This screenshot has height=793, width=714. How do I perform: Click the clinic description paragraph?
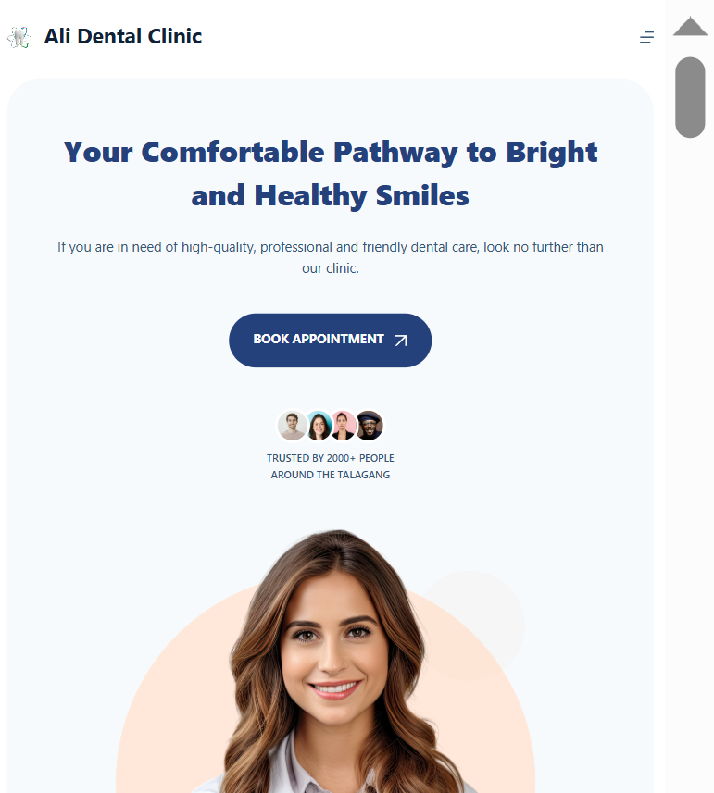(330, 257)
